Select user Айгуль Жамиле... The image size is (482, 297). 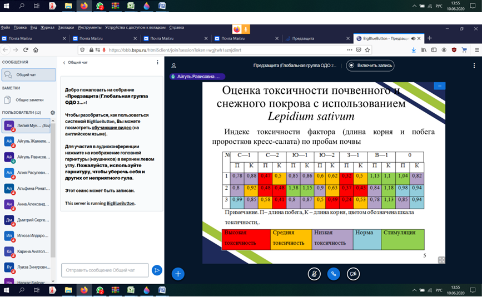[x=26, y=141]
